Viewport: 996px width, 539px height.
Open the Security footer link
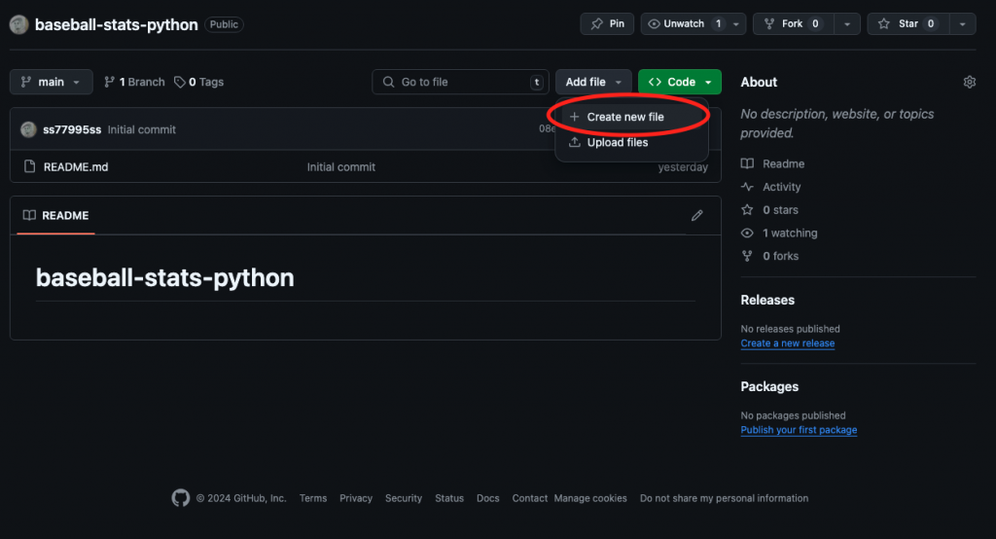click(x=404, y=498)
